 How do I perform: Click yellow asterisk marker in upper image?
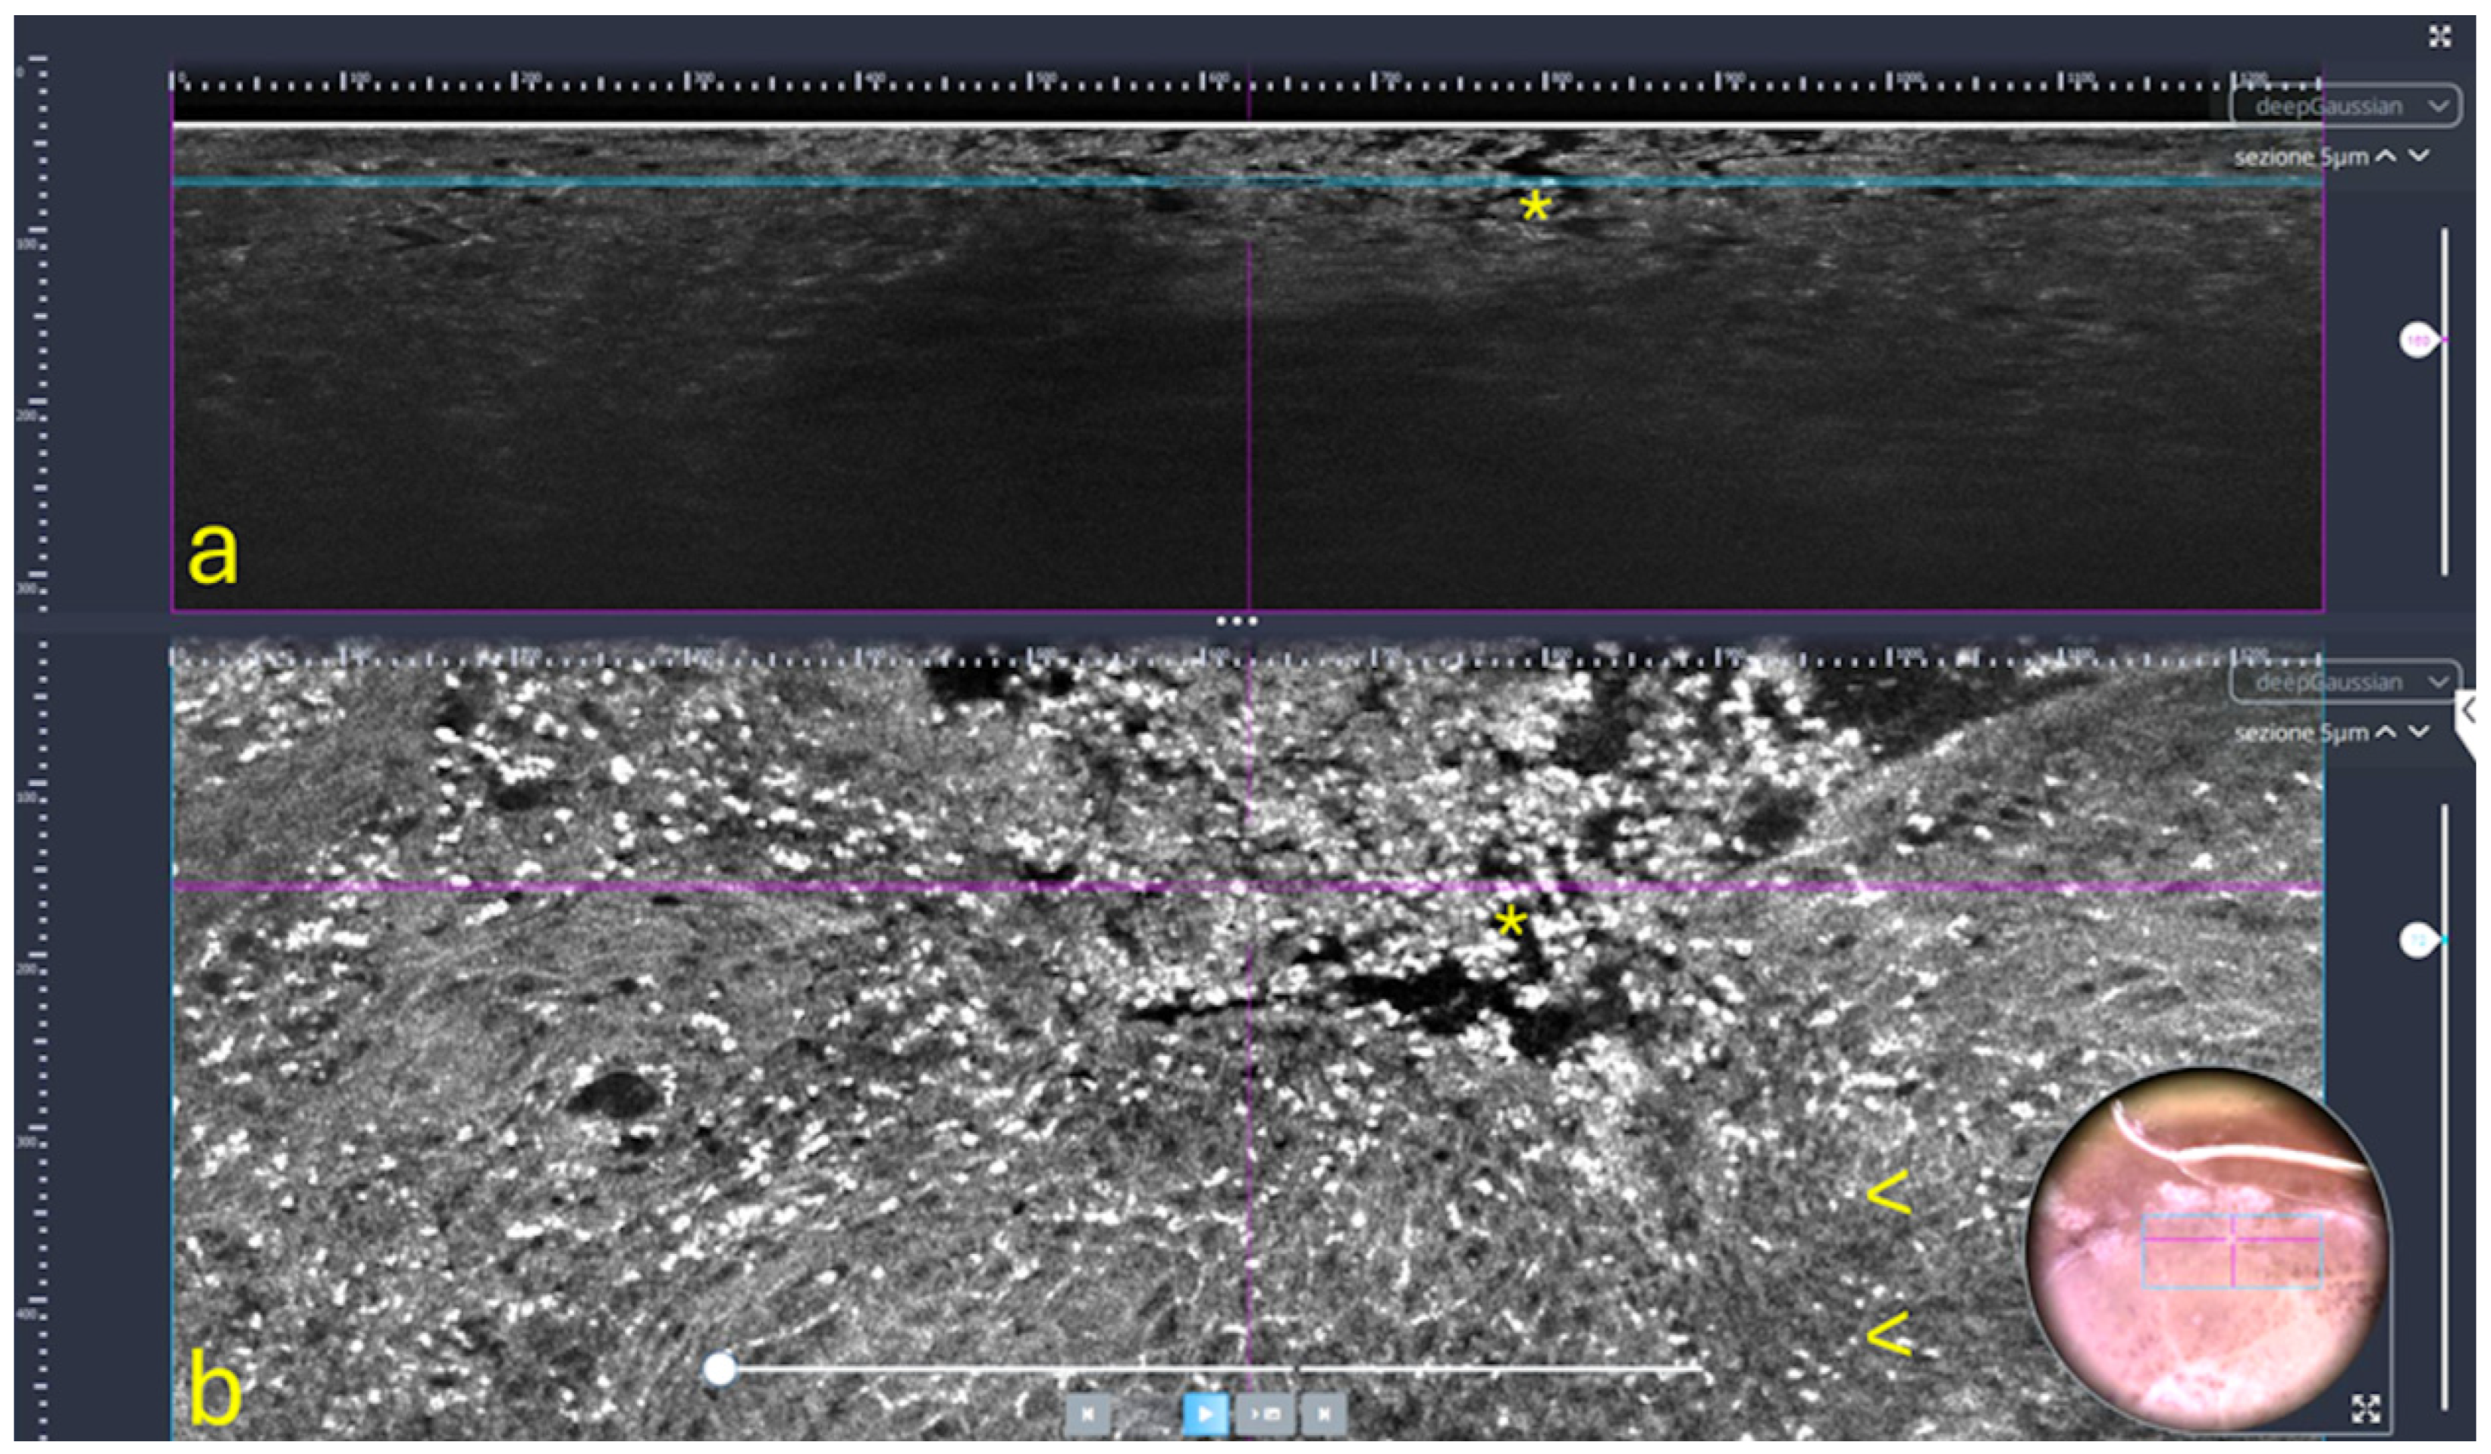1534,207
